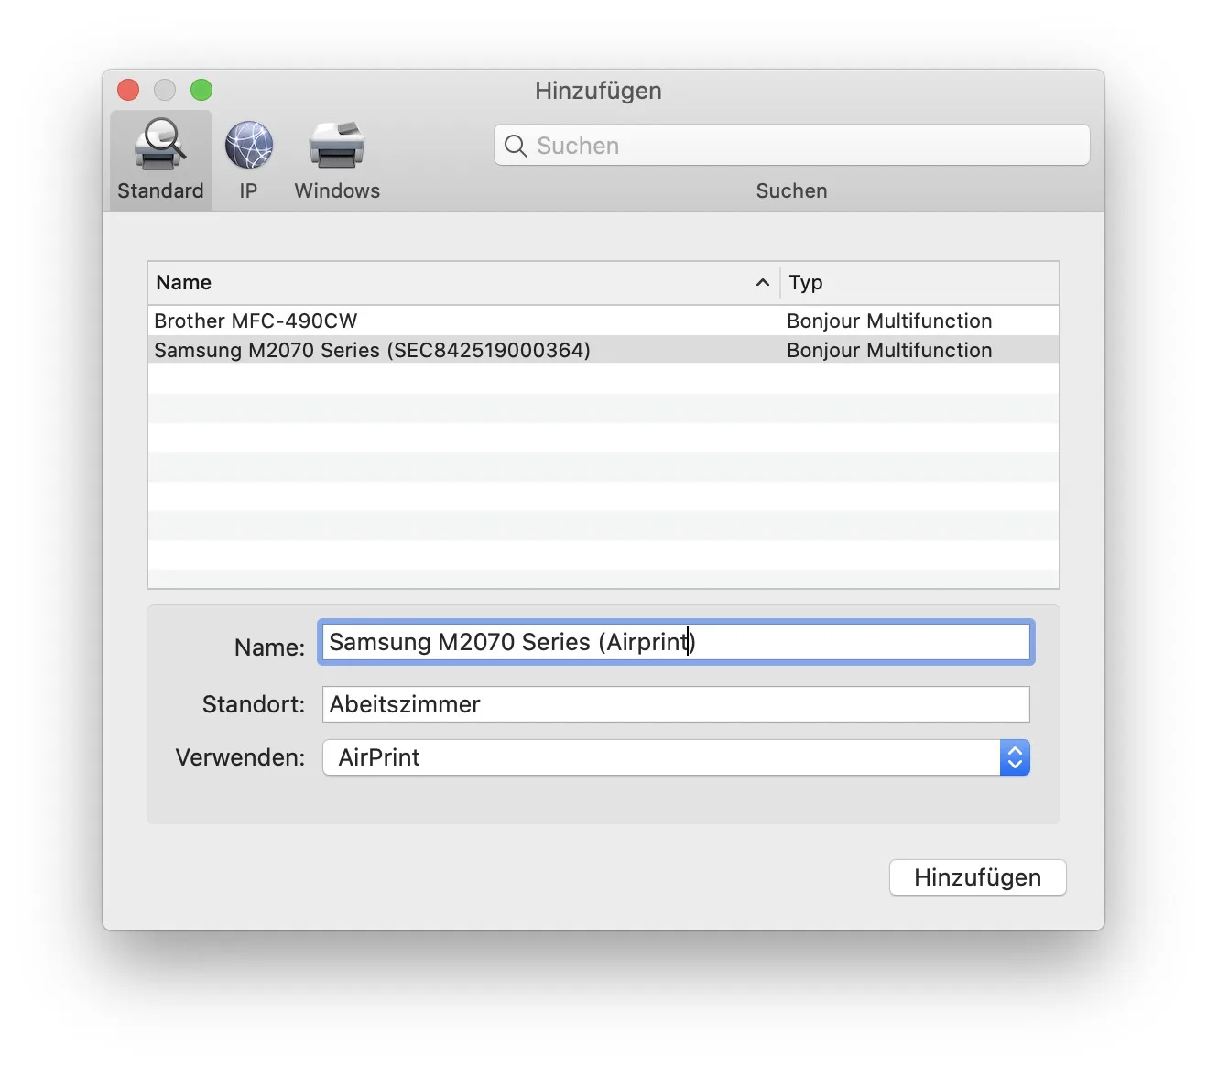Switch to the IP globe tab
This screenshot has height=1066, width=1207.
pos(248,161)
